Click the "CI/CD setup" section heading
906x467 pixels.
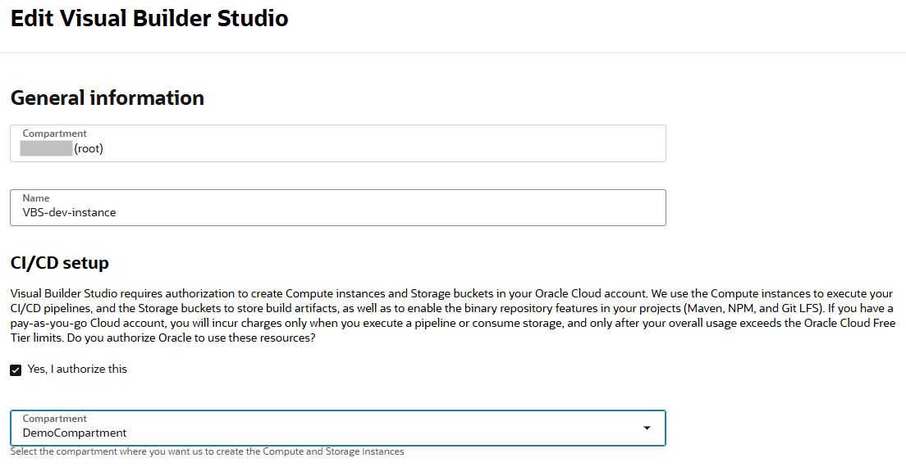point(59,263)
